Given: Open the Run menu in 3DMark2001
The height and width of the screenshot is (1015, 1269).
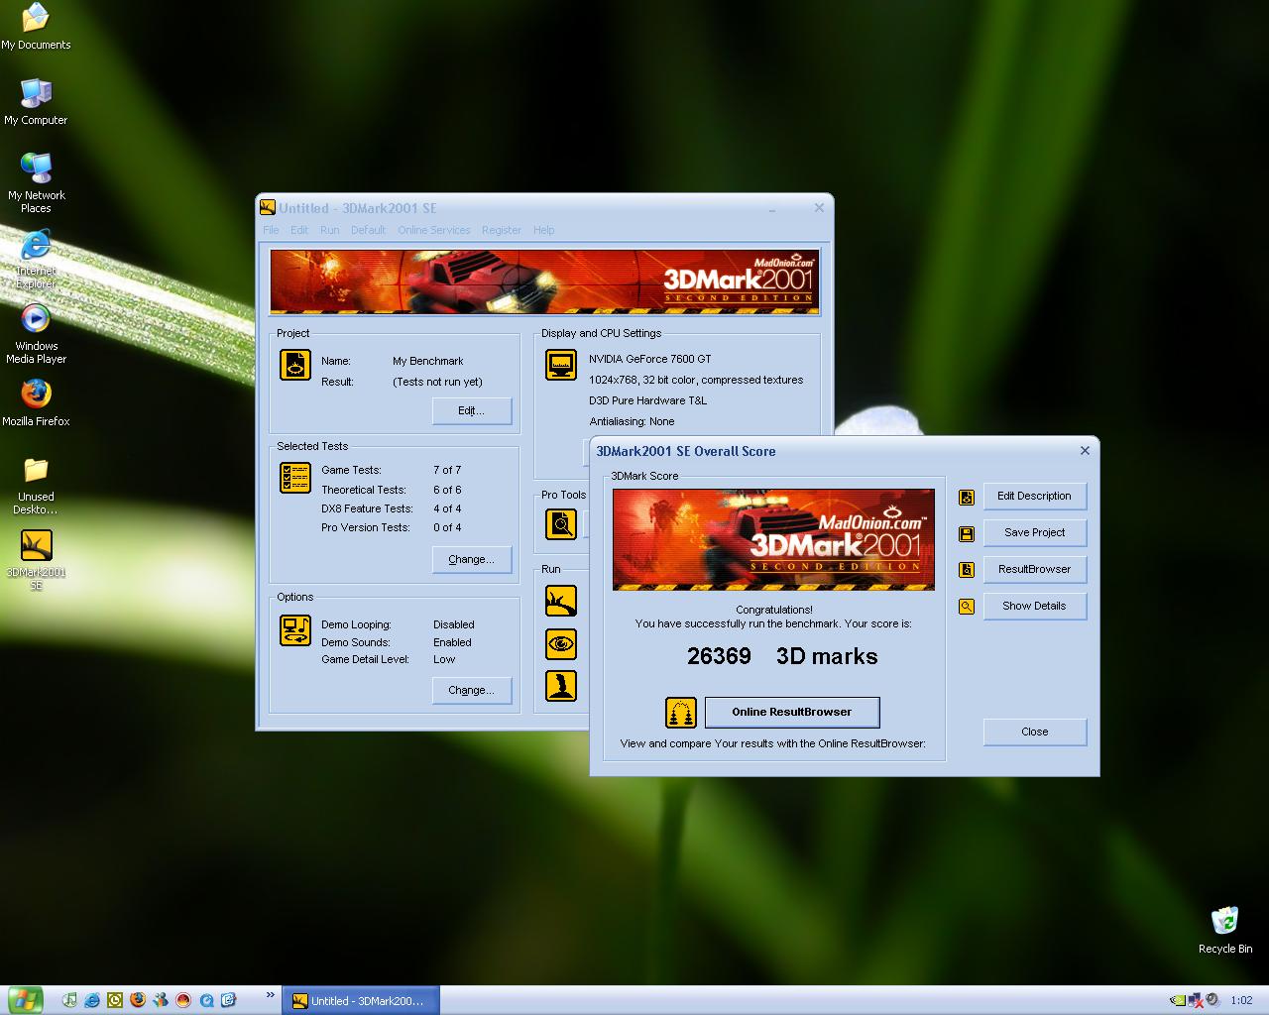Looking at the screenshot, I should tap(330, 230).
